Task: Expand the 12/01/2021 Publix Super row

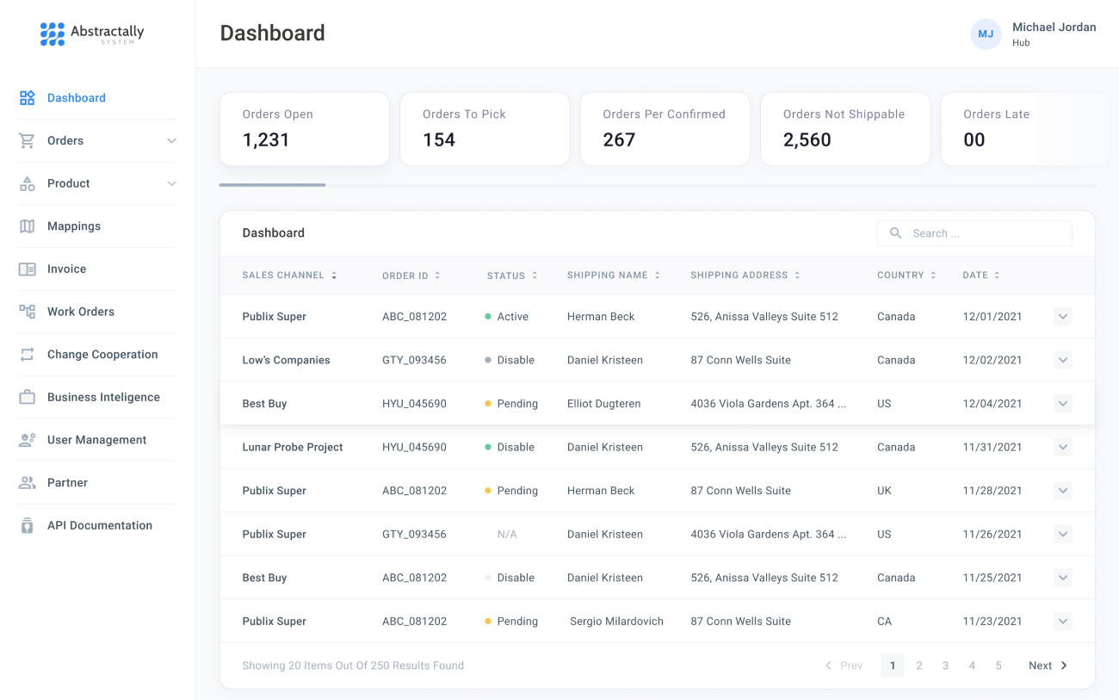Action: pos(1063,317)
